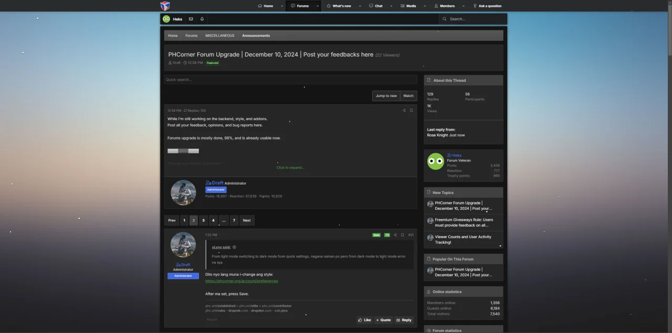Screen dimensions: 672x333
Task: Click to expand the first post
Action: pos(290,167)
